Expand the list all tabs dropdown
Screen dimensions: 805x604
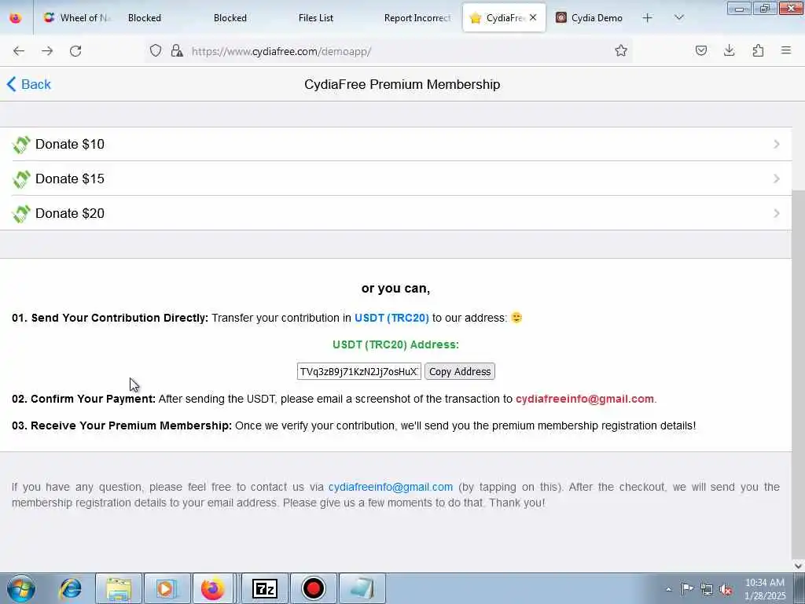tap(678, 17)
